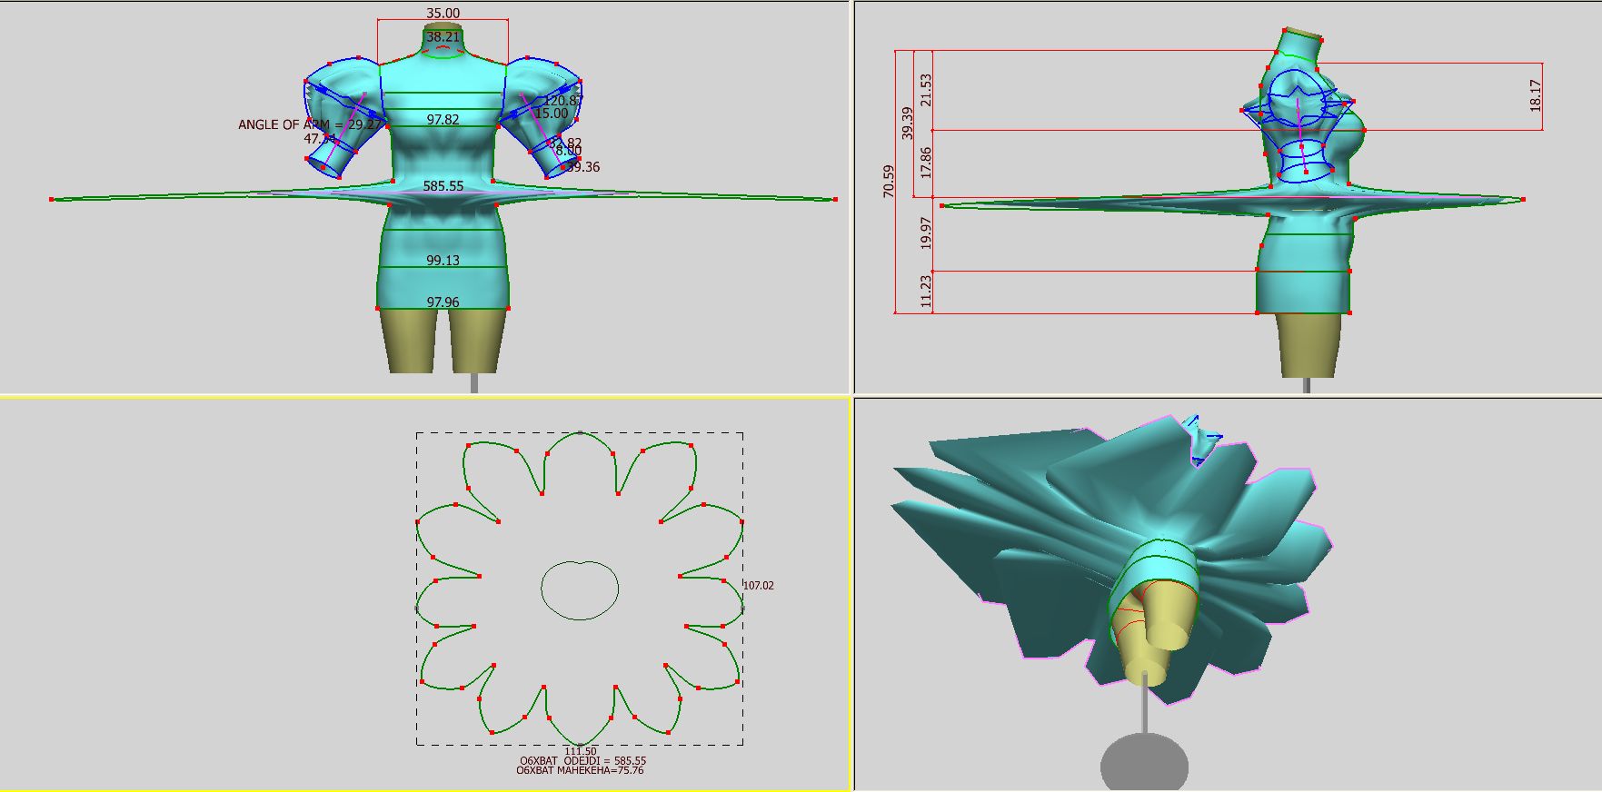Viewport: 1602px width, 792px height.
Task: Select the far-left skirt tip point in front view
Action: [52, 199]
